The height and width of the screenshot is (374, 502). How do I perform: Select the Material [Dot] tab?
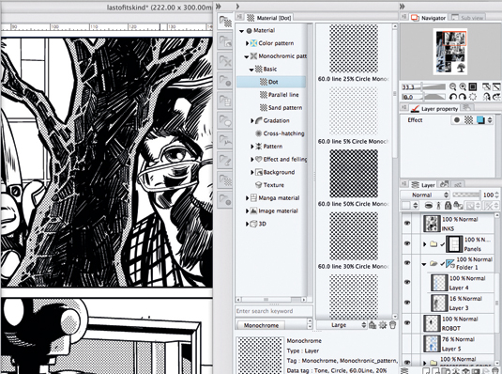click(269, 18)
